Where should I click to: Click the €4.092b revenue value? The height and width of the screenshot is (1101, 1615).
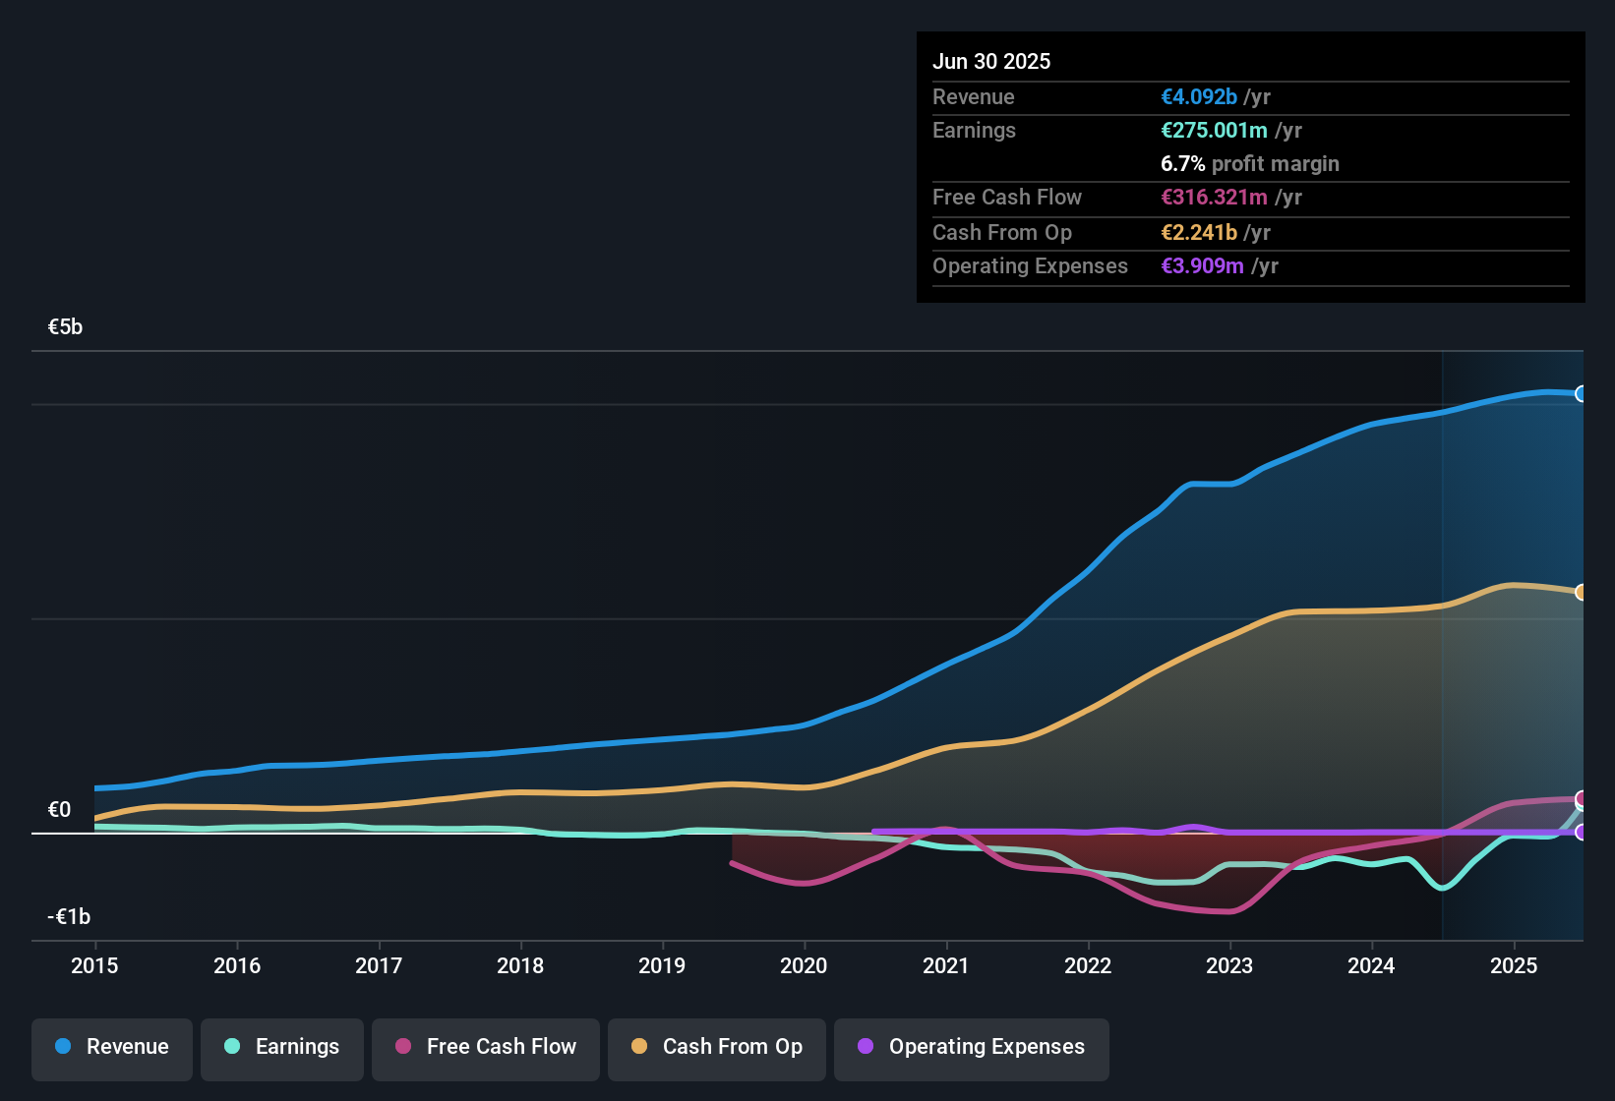pyautogui.click(x=1198, y=96)
